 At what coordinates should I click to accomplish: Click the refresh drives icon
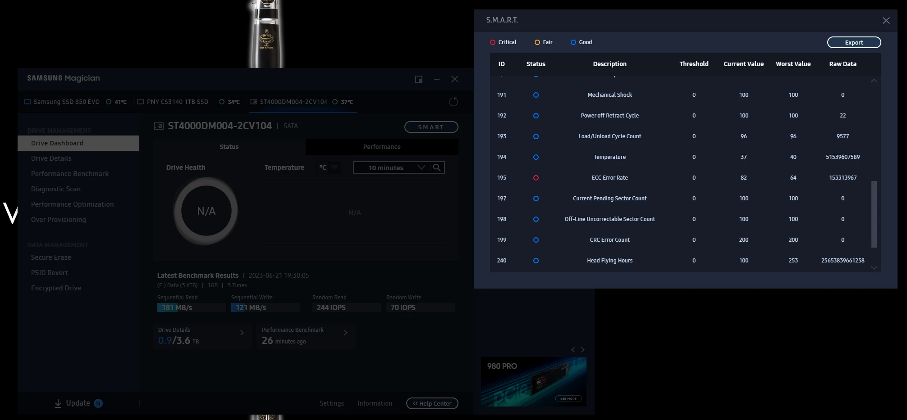click(453, 102)
